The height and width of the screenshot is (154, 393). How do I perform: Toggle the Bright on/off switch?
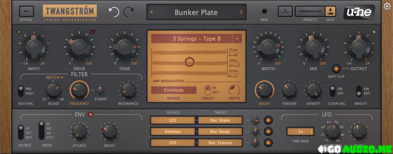pos(359,91)
